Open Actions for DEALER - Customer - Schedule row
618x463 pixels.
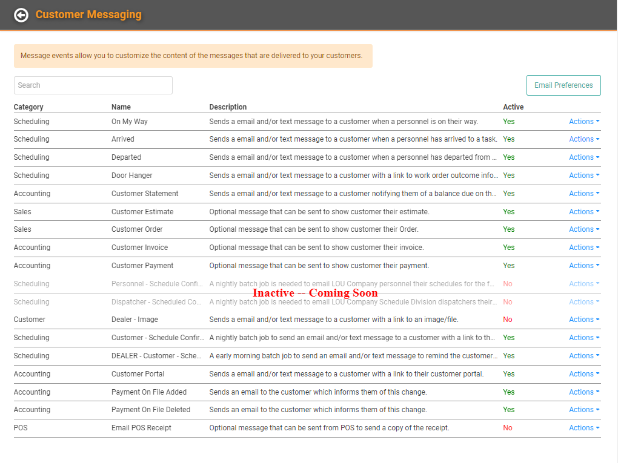[584, 356]
